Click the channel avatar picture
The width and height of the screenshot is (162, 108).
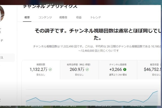click(2, 13)
